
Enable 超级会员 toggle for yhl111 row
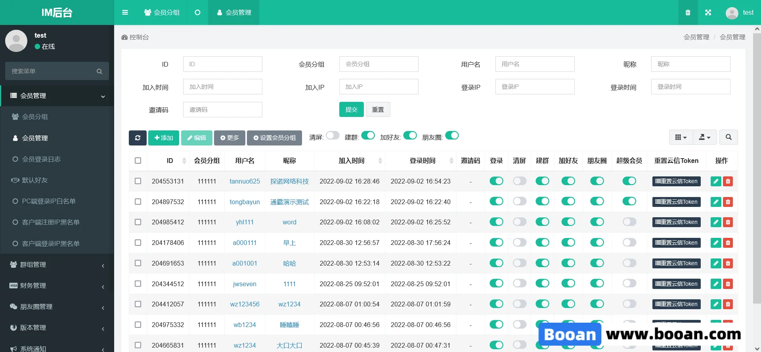tap(629, 222)
